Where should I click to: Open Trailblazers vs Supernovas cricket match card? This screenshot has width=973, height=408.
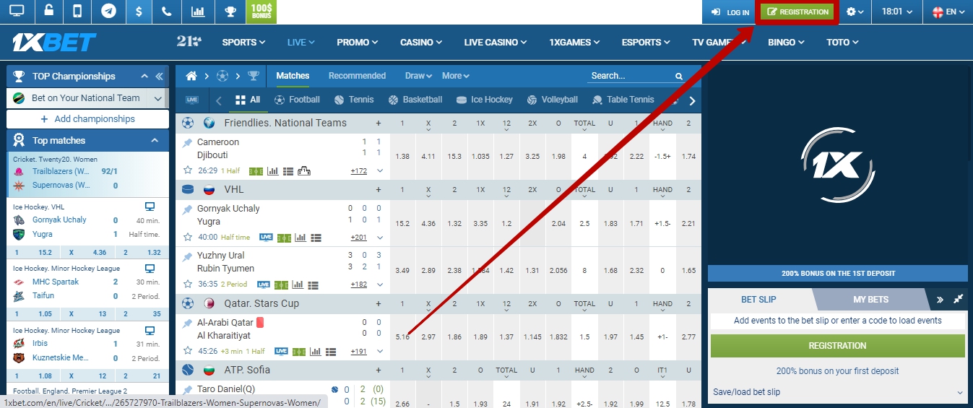[x=87, y=175]
